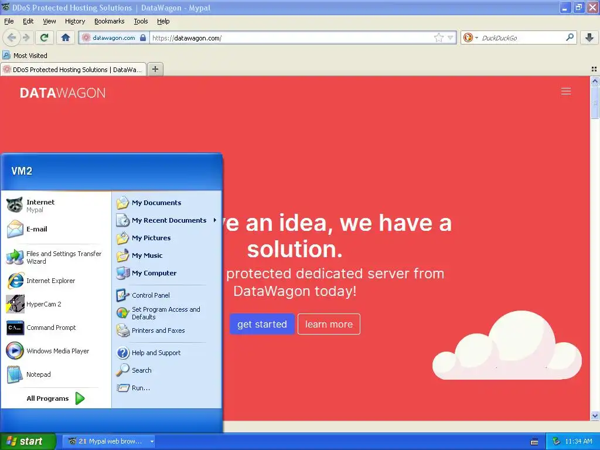Click the vertical scrollbar thumb
The image size is (600, 450).
point(594,103)
